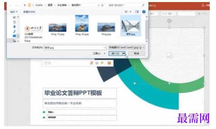Screen dimensions: 216x129
Task: Select the Music note icon in the navigation pane
Action: pyautogui.click(x=15, y=31)
